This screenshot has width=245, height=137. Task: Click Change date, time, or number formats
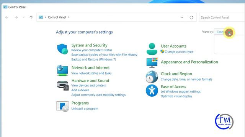pyautogui.click(x=186, y=80)
